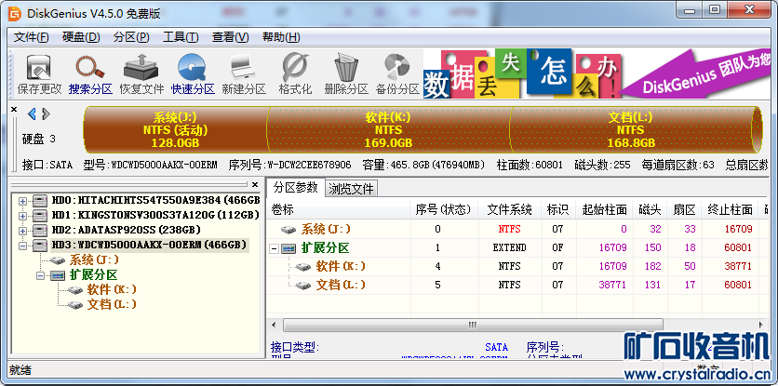Sort by 标识 column header

click(x=558, y=210)
